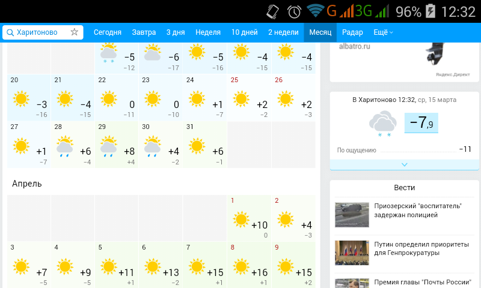Viewport: 481px width, 288px height.
Task: Click the cloudy sun icon with −6 −17 forecast
Action: [x=153, y=52]
